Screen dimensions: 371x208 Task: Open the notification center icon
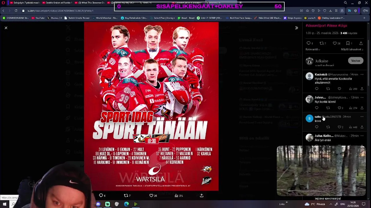[363, 204]
